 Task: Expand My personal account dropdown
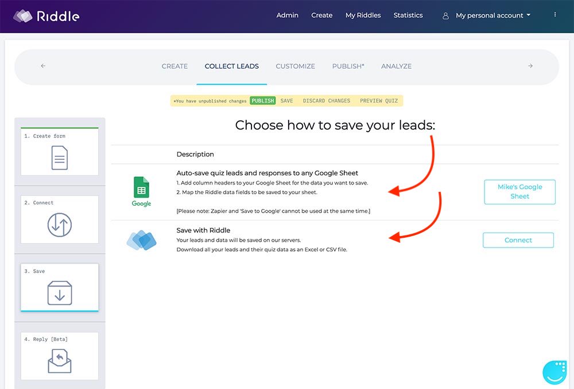[492, 15]
